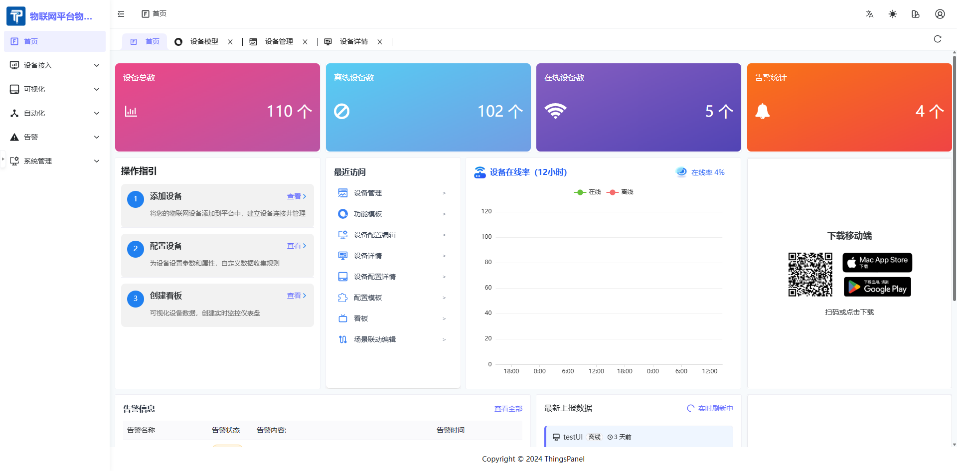Screen dimensions: 957x471
Task: Click the ThingsPanel logo in the sidebar
Action: coord(16,16)
